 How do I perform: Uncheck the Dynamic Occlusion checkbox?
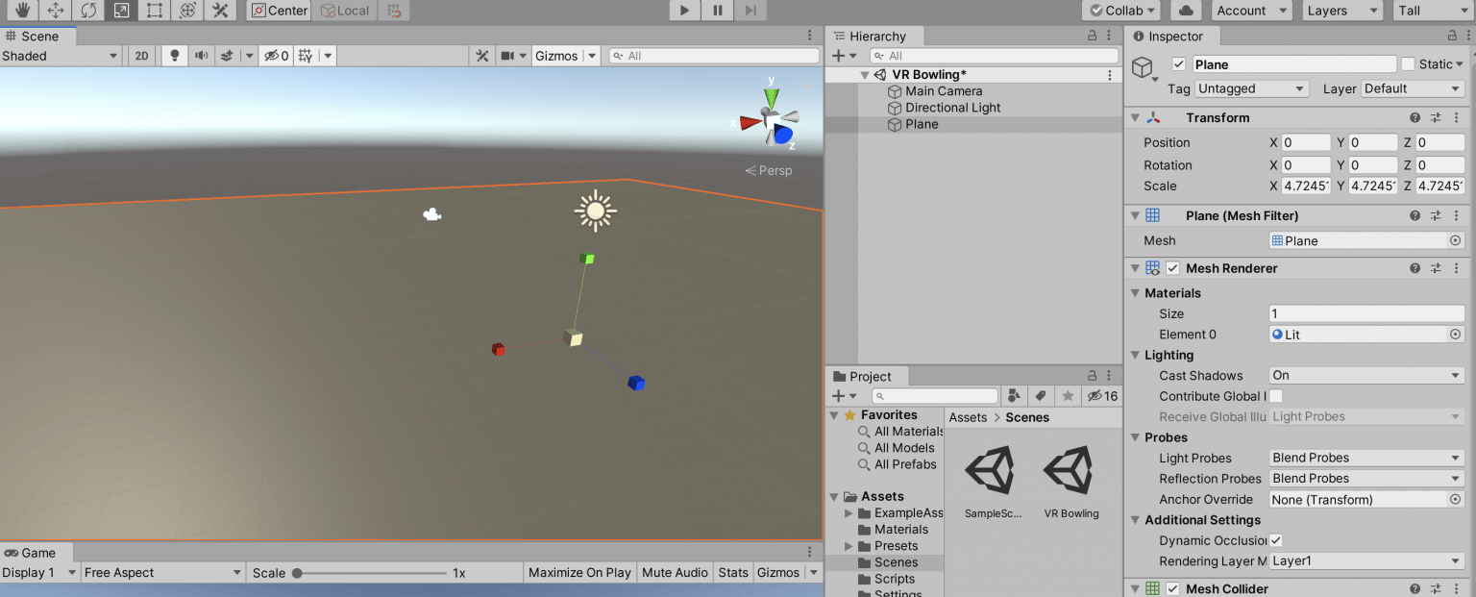[1275, 540]
